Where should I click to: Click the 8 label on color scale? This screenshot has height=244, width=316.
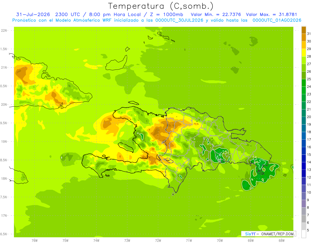coord(308,207)
